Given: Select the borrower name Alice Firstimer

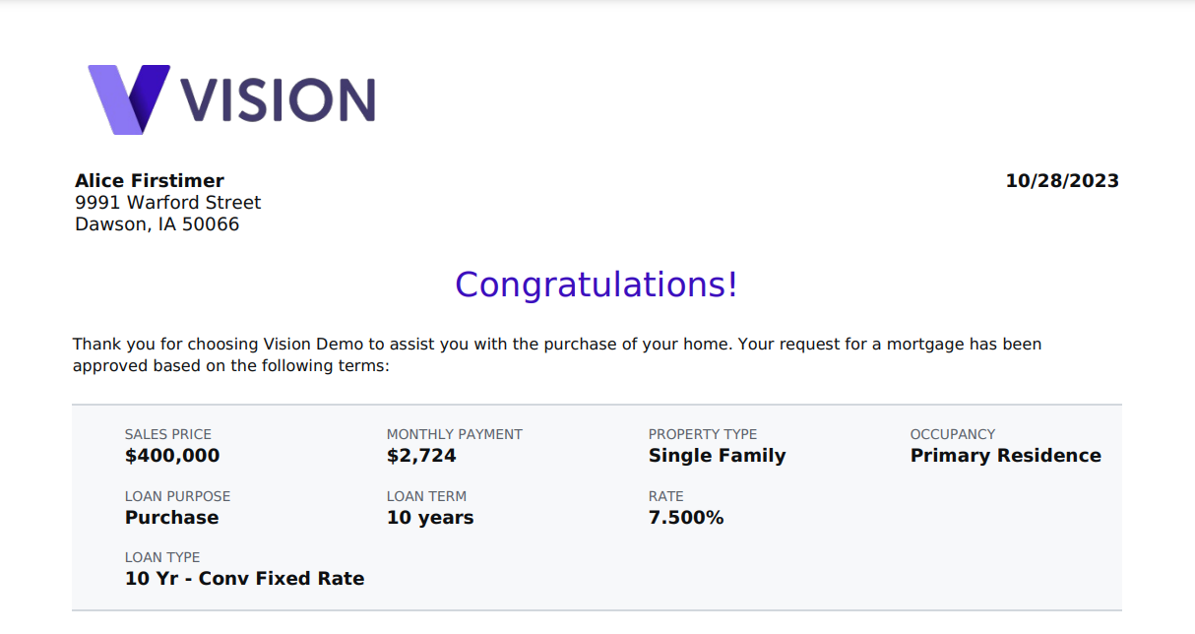Looking at the screenshot, I should coord(150,181).
